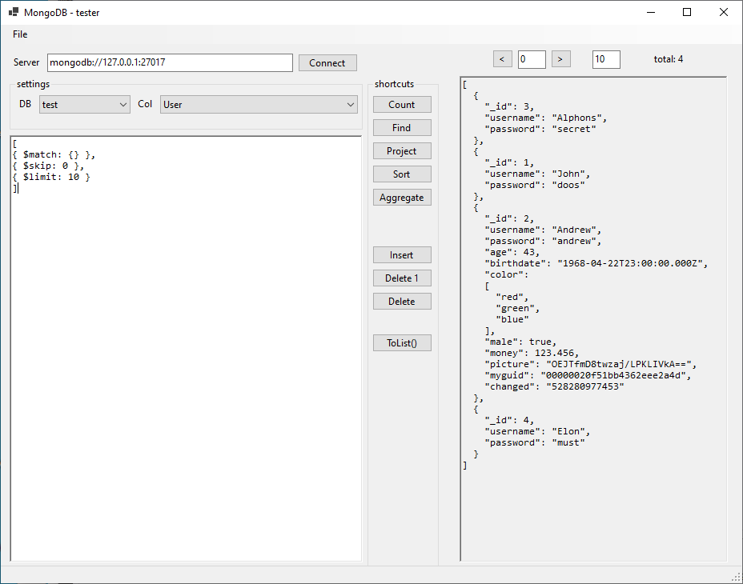Click the Aggregate shortcut button
743x584 pixels.
click(x=402, y=198)
